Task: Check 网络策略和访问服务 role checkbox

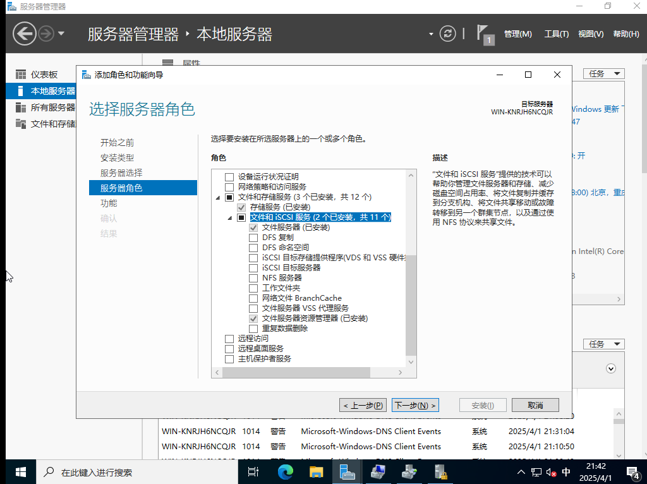Action: click(229, 187)
